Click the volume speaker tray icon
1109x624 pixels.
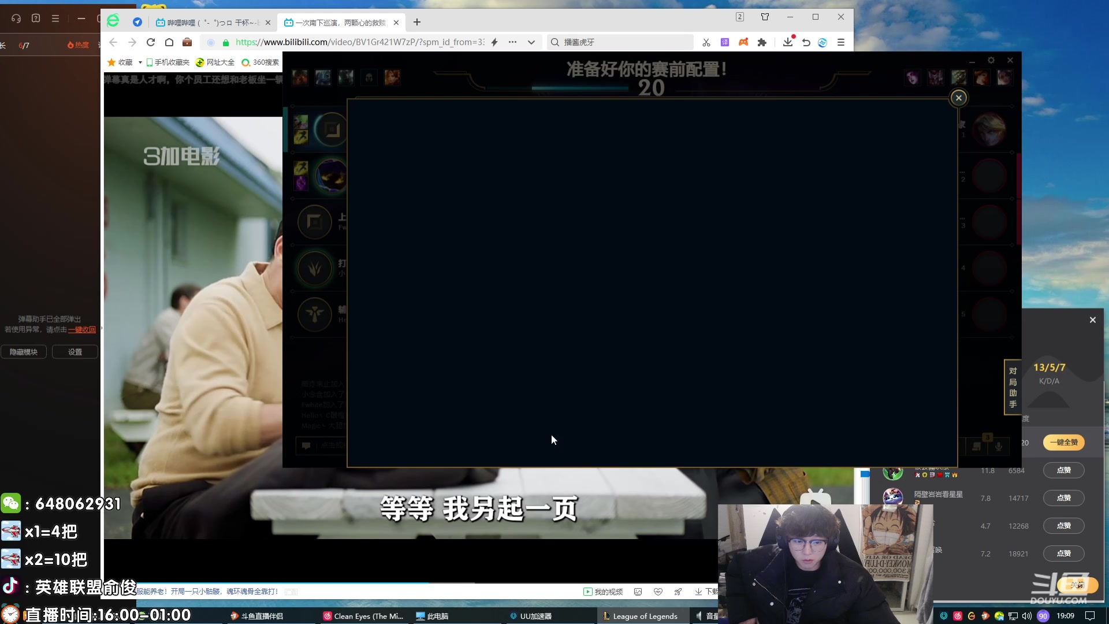pyautogui.click(x=1027, y=616)
